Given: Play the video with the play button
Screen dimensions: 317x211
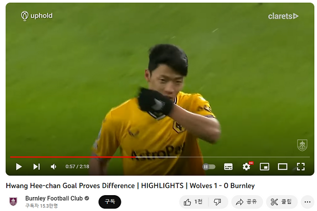Looking at the screenshot, I should tap(19, 167).
